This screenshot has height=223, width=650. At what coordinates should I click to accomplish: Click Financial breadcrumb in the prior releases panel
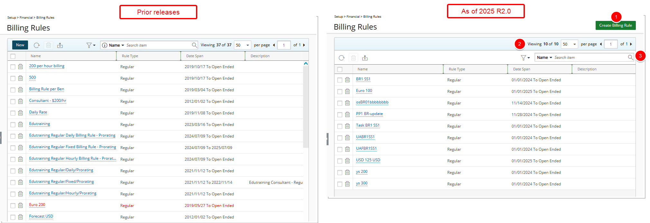tap(26, 18)
